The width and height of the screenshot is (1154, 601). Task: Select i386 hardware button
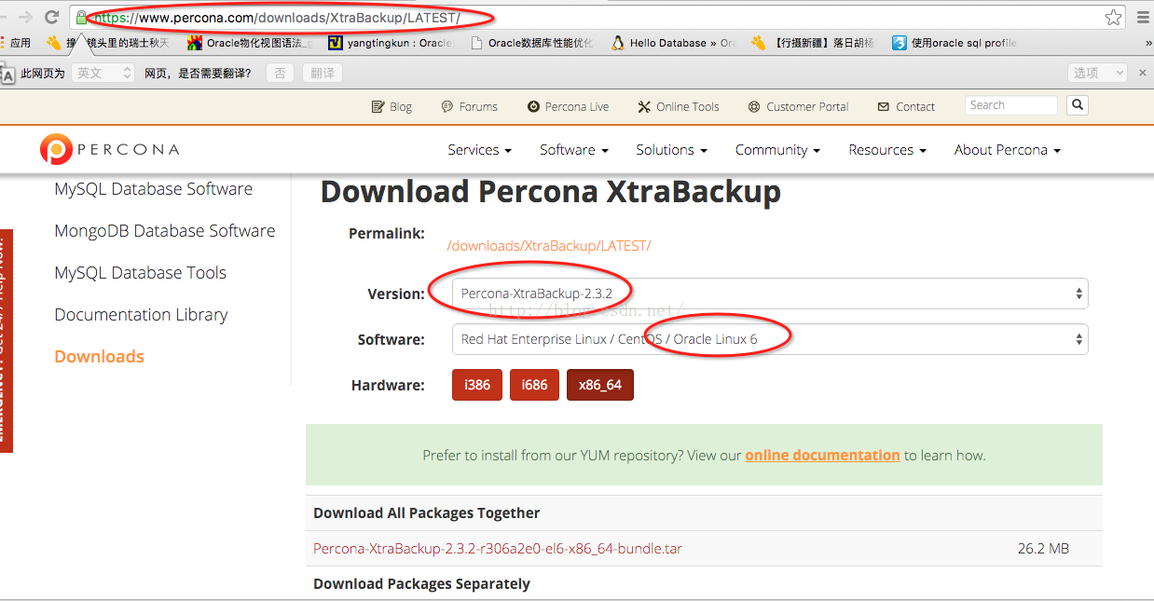click(477, 385)
